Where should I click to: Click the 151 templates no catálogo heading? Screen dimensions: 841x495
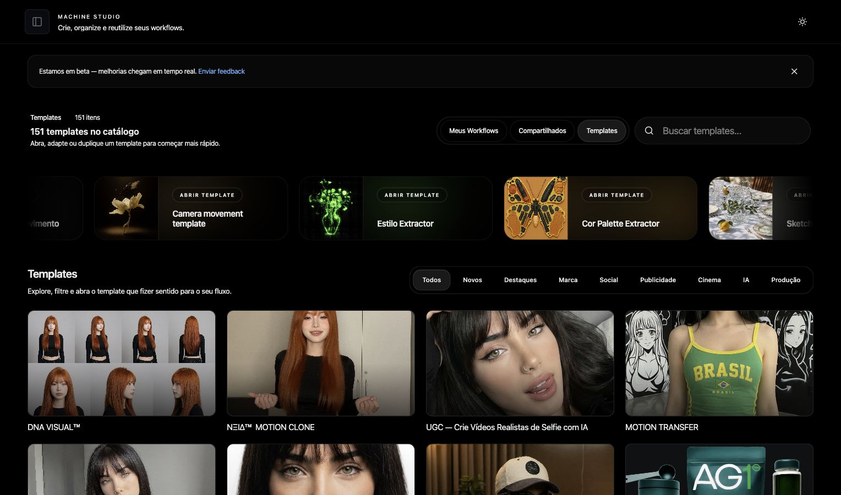pos(85,131)
